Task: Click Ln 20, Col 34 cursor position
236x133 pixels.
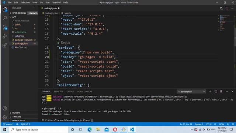Action: coord(186,124)
